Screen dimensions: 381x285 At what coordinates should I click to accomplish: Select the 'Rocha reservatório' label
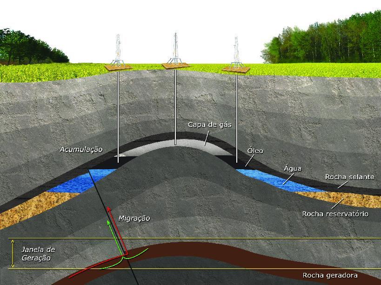point(335,214)
